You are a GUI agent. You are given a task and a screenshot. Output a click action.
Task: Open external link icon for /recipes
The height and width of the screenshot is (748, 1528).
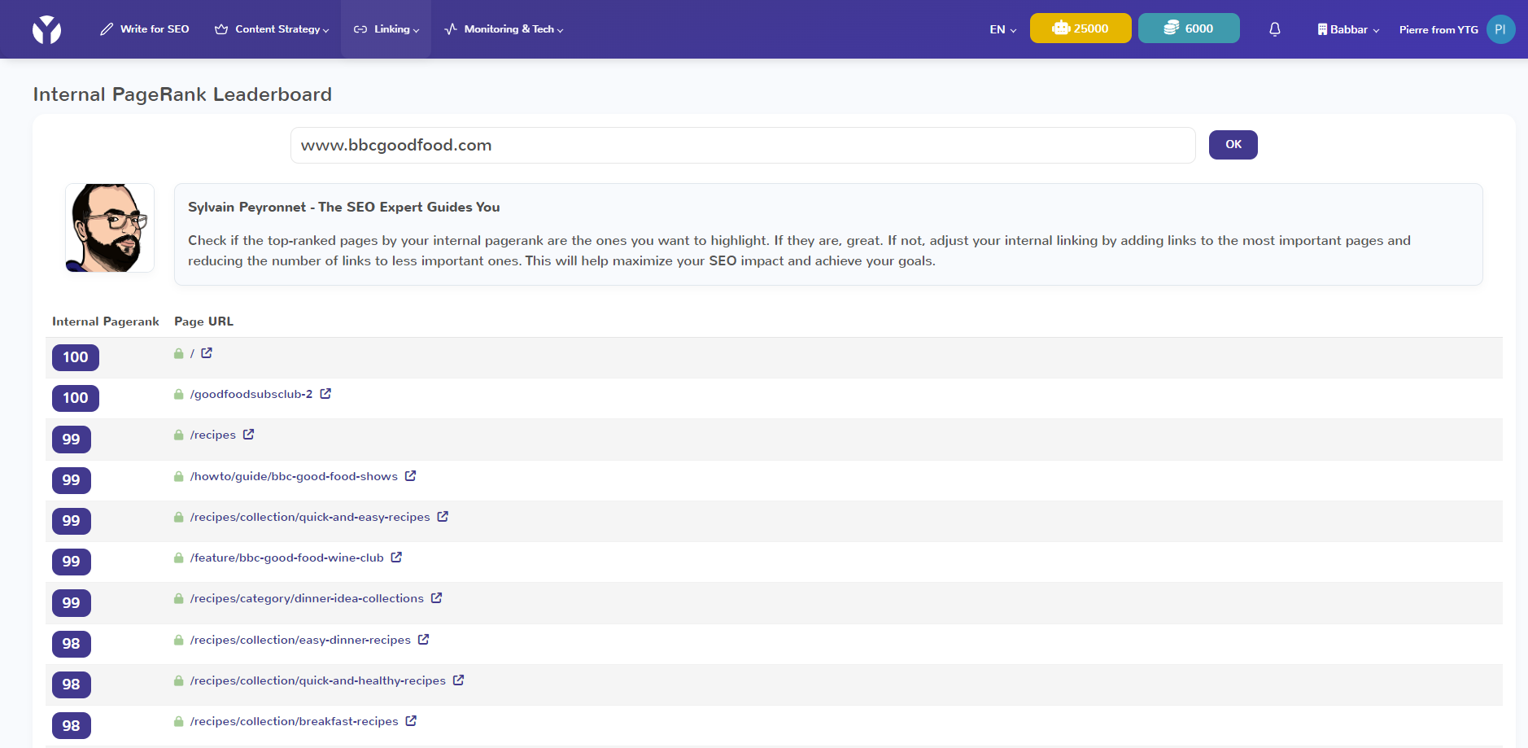pos(248,435)
